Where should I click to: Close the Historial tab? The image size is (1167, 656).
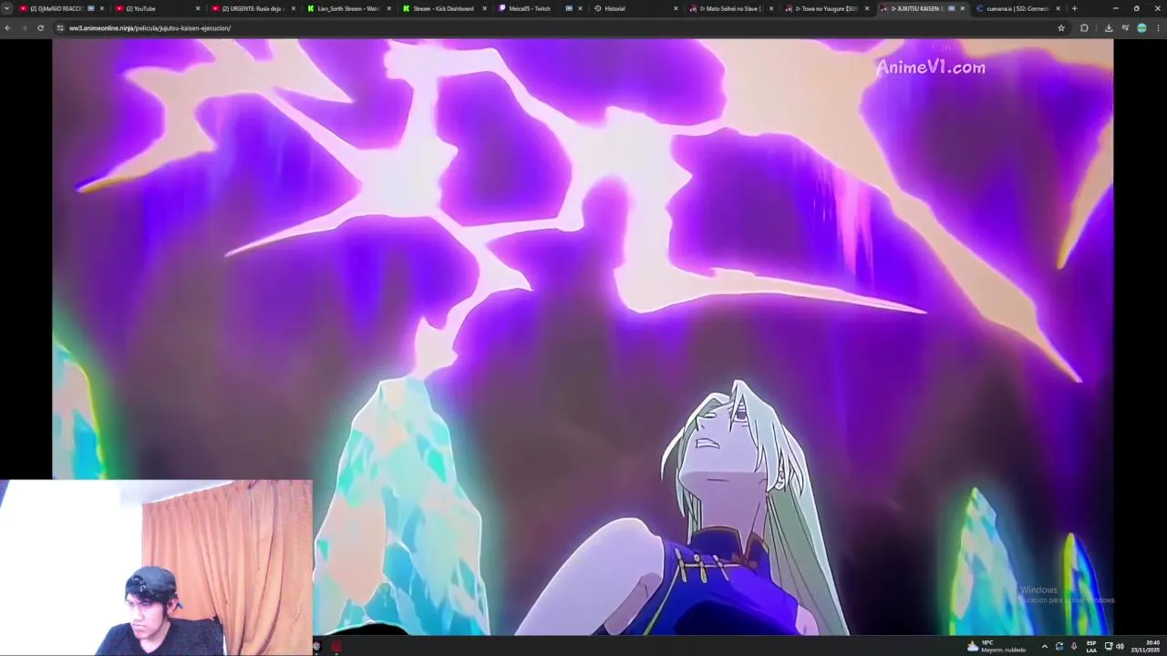676,8
